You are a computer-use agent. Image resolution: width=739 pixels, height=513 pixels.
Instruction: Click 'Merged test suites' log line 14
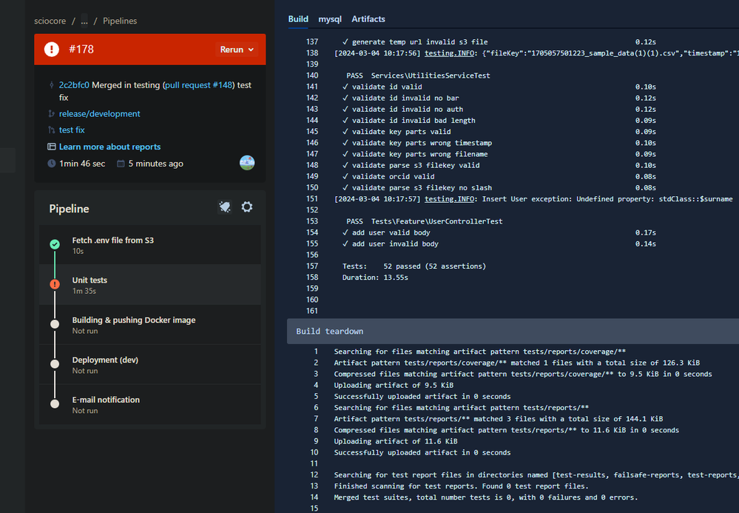[486, 497]
